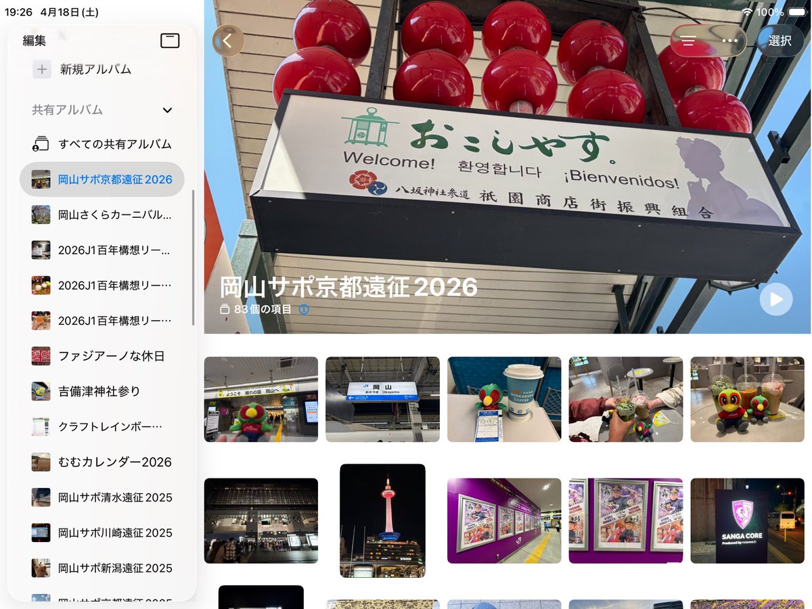Tap the battery indicator showing 100%
The width and height of the screenshot is (812, 609).
click(796, 11)
